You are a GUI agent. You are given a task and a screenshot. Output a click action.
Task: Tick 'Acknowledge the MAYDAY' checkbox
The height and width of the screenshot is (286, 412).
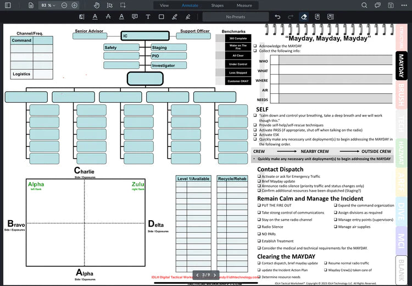click(x=254, y=46)
